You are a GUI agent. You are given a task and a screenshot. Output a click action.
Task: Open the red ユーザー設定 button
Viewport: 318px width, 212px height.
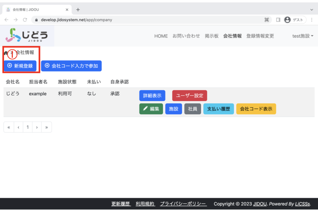pyautogui.click(x=189, y=96)
